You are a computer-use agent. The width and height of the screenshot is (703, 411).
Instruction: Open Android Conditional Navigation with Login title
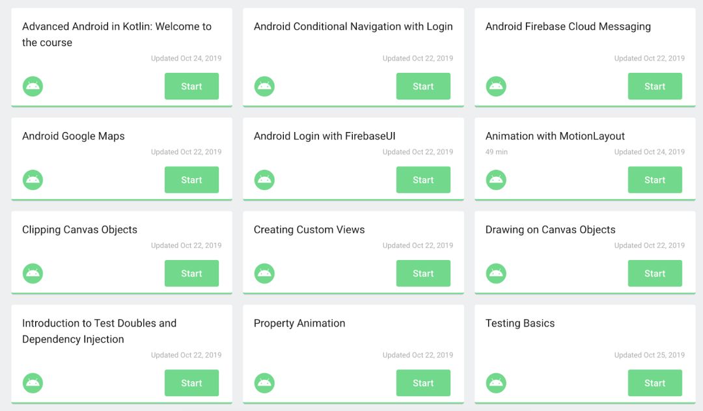[353, 27]
